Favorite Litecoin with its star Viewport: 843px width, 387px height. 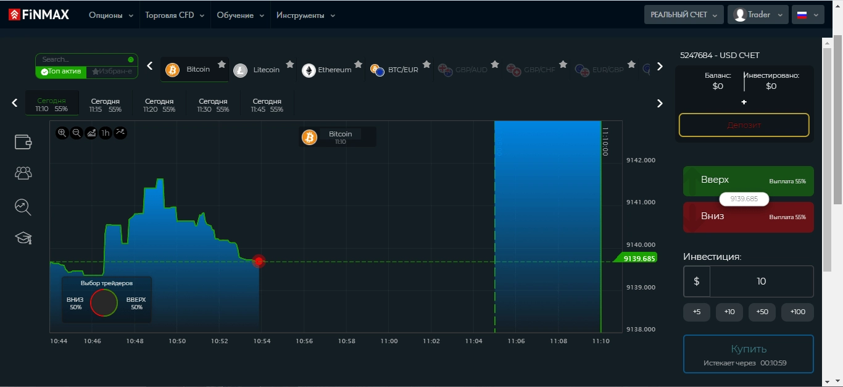point(289,64)
